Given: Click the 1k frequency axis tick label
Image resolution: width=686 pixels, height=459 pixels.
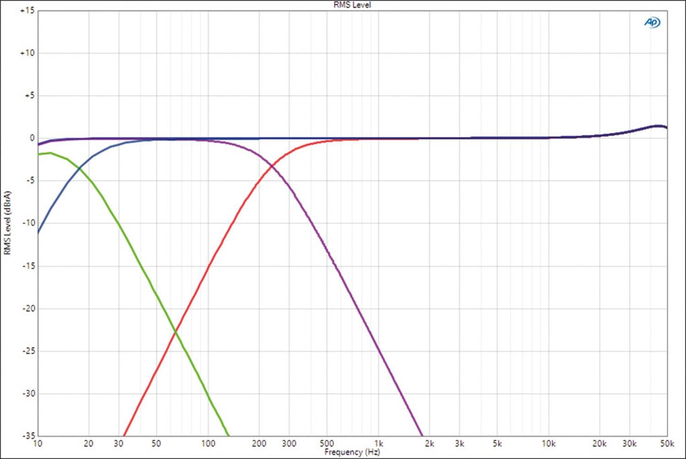Looking at the screenshot, I should tap(379, 443).
